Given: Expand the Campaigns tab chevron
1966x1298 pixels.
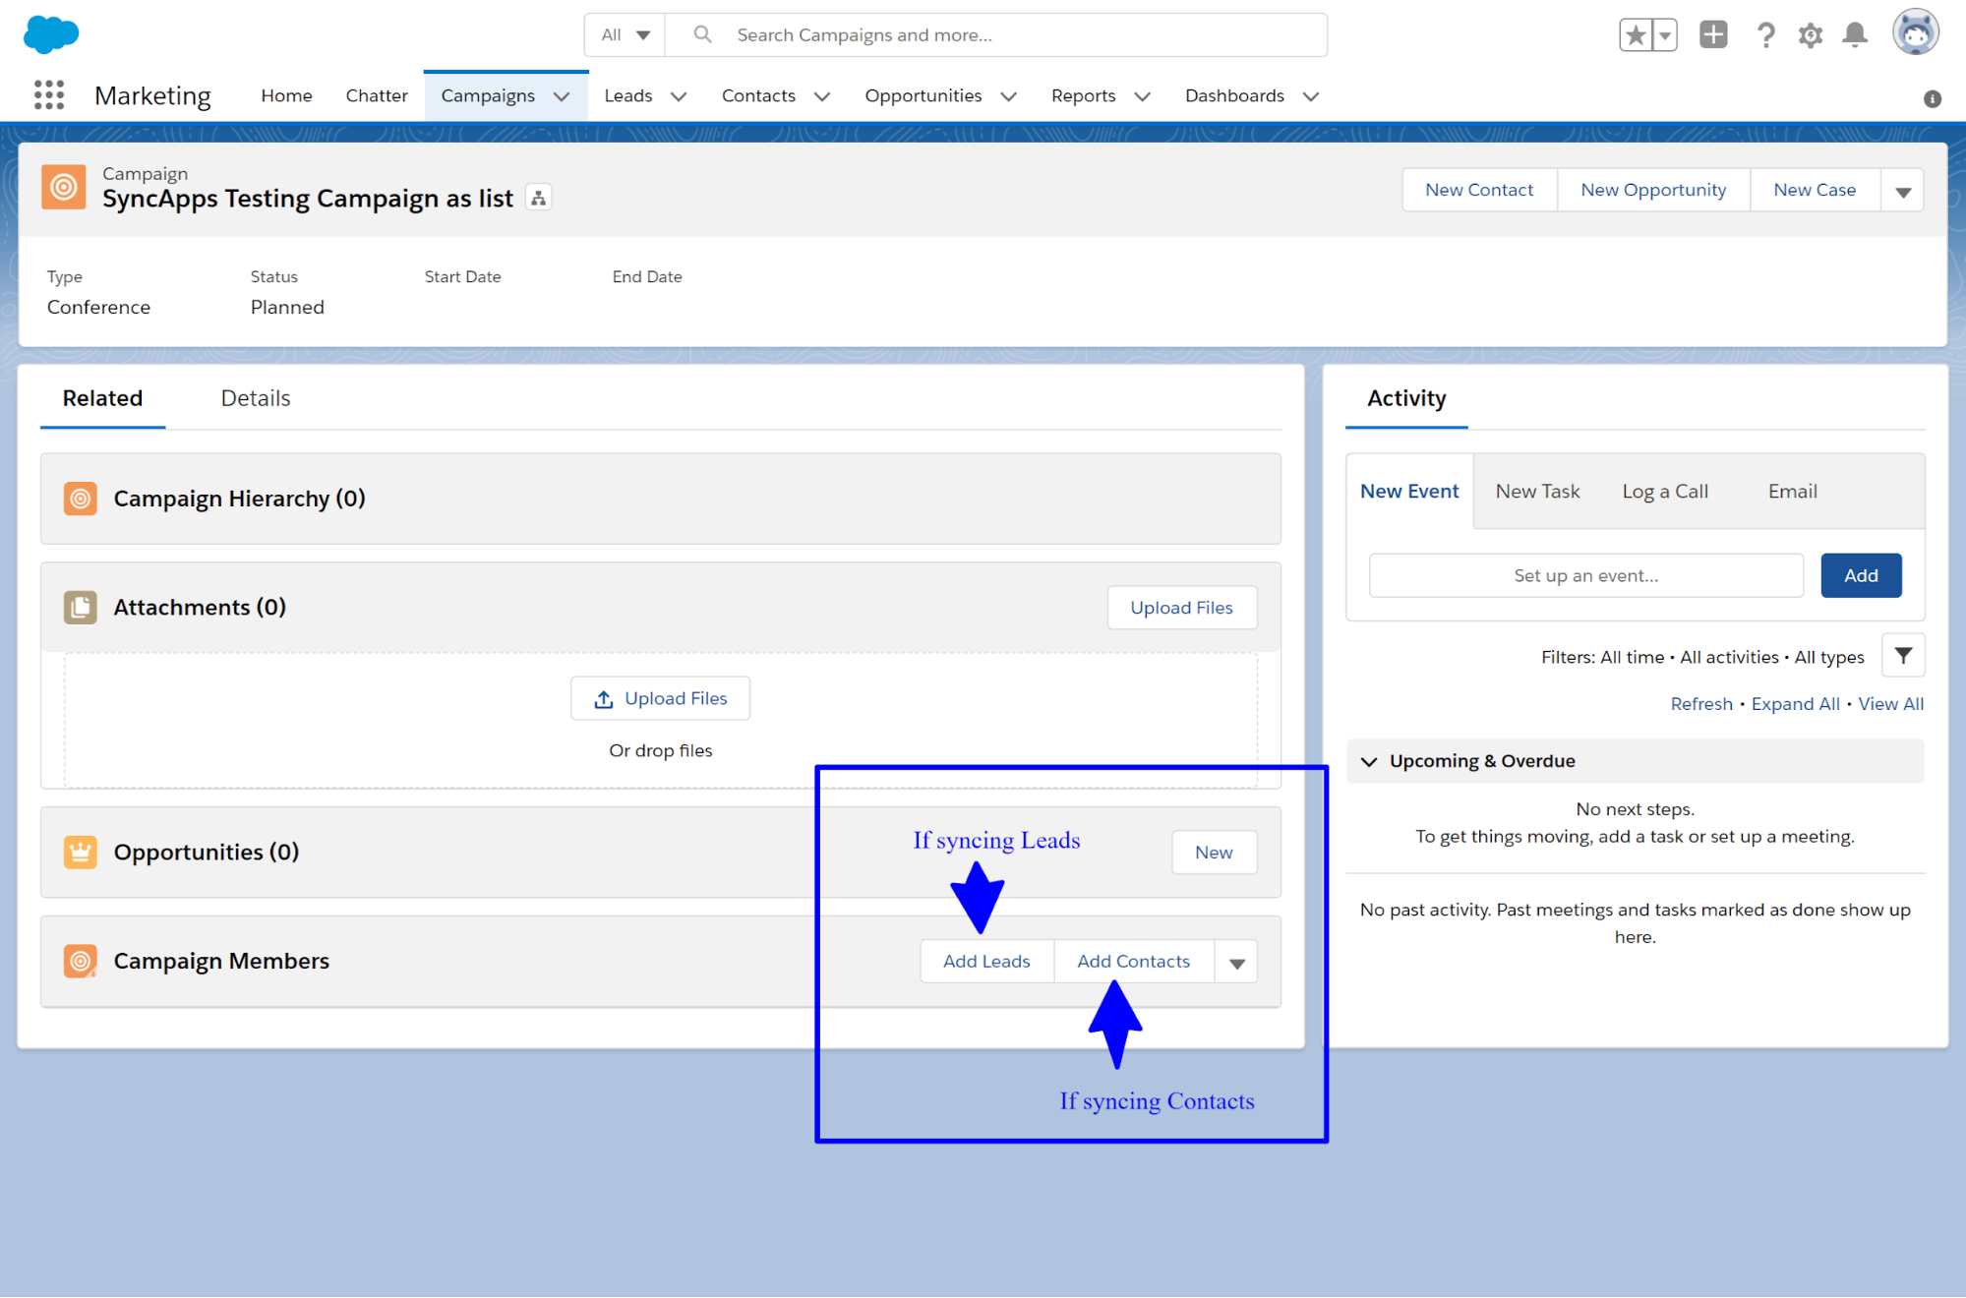Looking at the screenshot, I should [562, 96].
